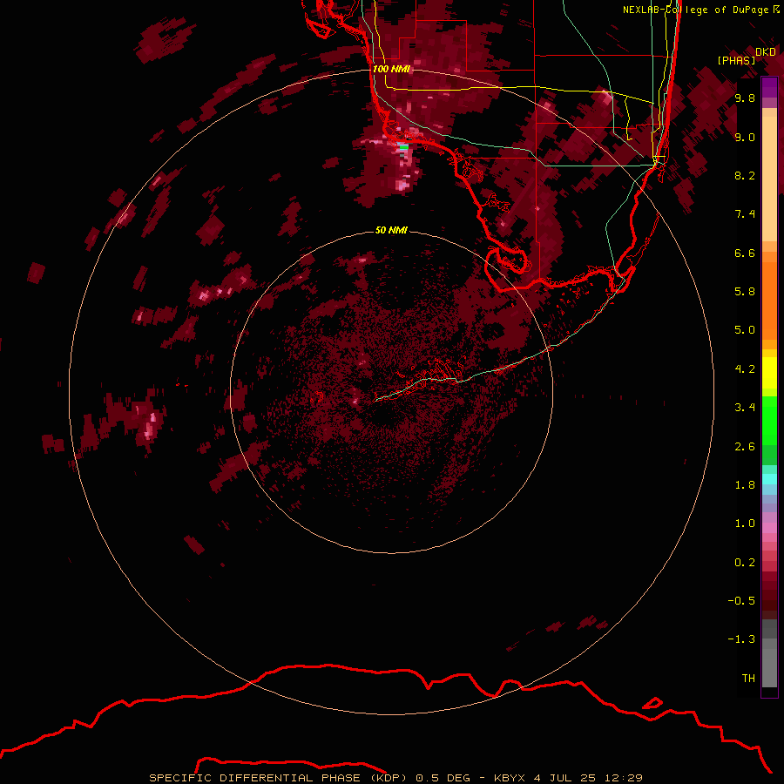Click the gray bottom segment of the color bar
Viewport: 784px width, 784px height.
(x=769, y=653)
